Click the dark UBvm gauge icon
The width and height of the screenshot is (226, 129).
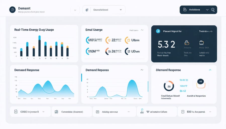[x=127, y=51]
